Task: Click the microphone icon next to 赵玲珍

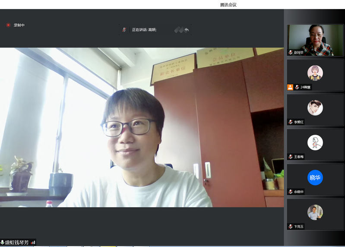Action: pyautogui.click(x=291, y=52)
